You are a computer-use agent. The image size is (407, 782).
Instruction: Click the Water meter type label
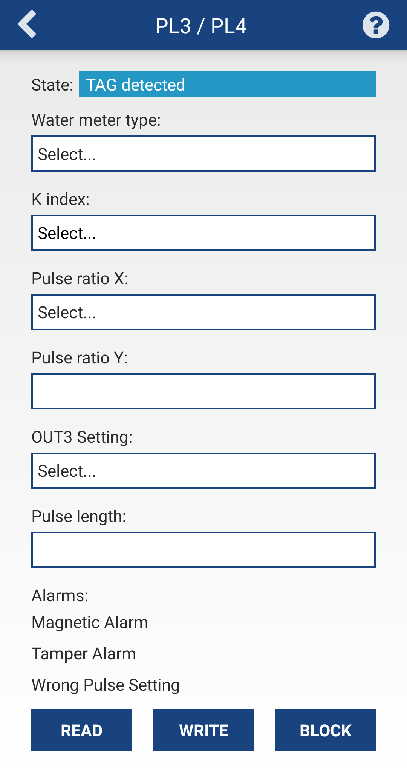click(x=96, y=120)
